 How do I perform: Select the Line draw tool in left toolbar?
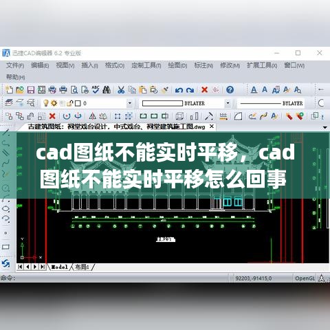[x=5, y=133]
